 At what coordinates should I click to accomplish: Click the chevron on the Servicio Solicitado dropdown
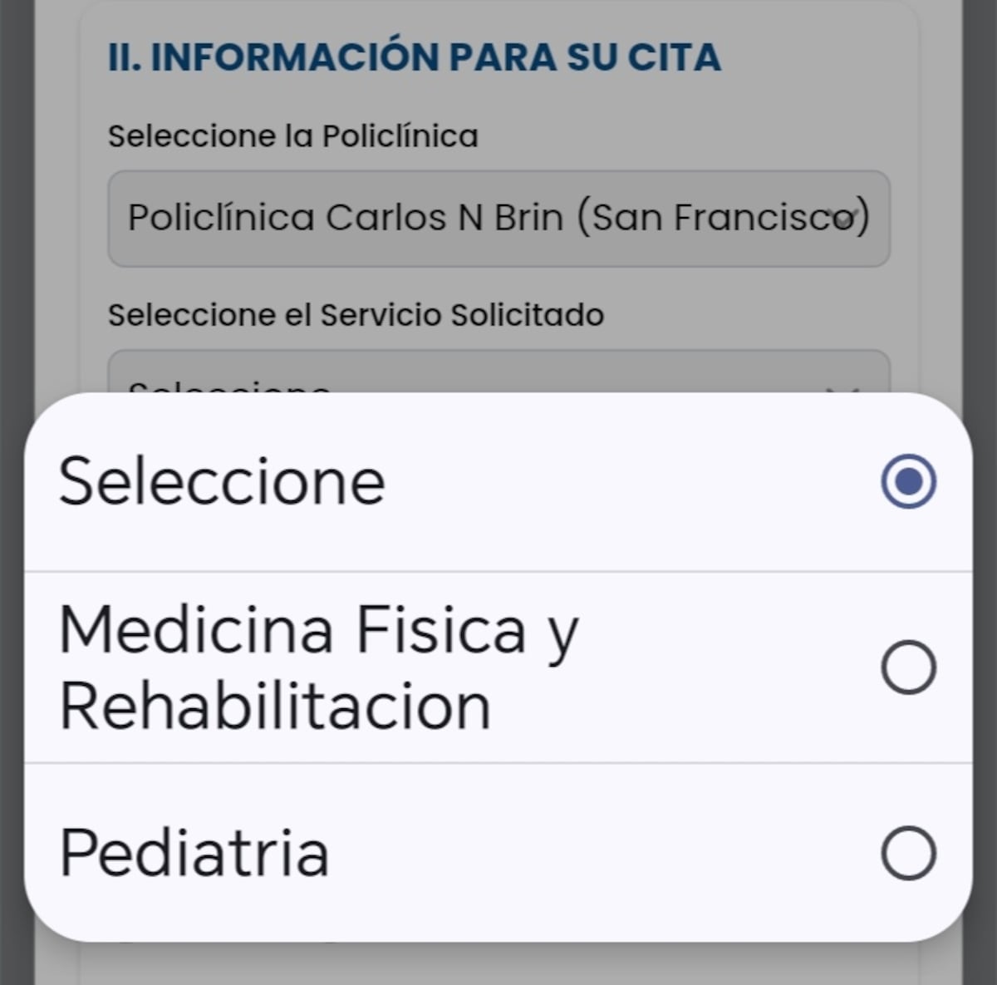[x=847, y=386]
